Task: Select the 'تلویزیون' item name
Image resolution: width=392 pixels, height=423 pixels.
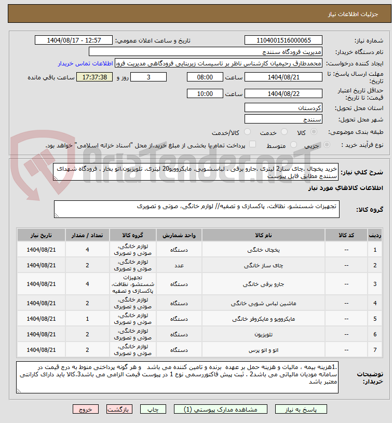Action: [x=263, y=335]
